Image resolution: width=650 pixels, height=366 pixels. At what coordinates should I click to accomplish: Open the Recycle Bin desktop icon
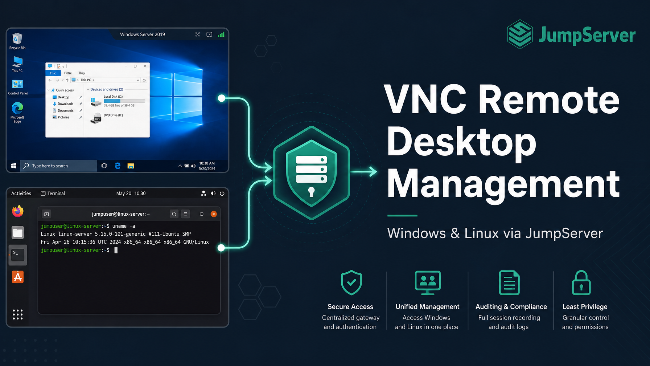pyautogui.click(x=17, y=41)
